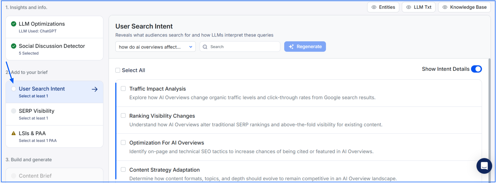The height and width of the screenshot is (183, 496).
Task: Click green checkmark icon beside LLM Optimizations
Action: 14,24
